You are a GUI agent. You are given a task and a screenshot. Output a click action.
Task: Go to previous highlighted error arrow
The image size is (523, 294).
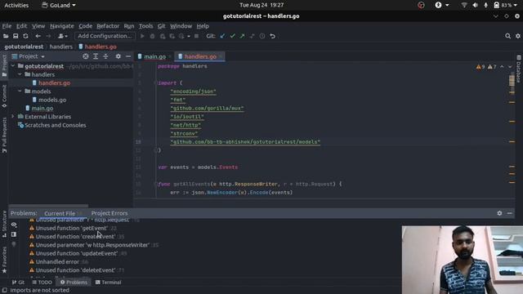[x=502, y=67]
